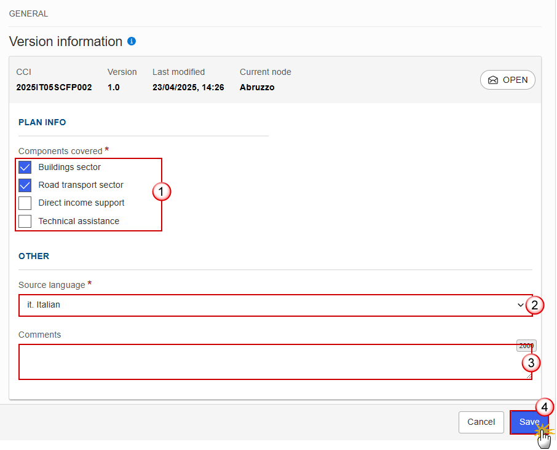The height and width of the screenshot is (450, 557).
Task: Uncheck the Road transport sector checkbox
Action: (x=25, y=185)
